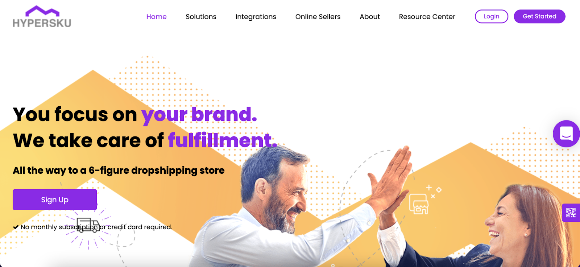The width and height of the screenshot is (580, 267).
Task: Click the 'your brand.' purple headline text
Action: pos(199,115)
